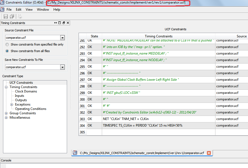Switch to the comparator.ucf tab at bottom

click(x=140, y=153)
